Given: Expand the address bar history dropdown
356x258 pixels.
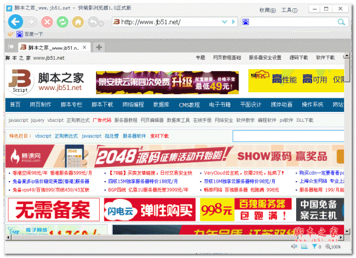Looking at the screenshot, I should 224,22.
